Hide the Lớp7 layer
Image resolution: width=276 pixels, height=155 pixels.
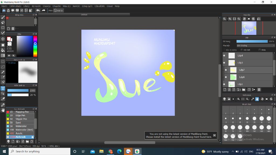pos(226,70)
